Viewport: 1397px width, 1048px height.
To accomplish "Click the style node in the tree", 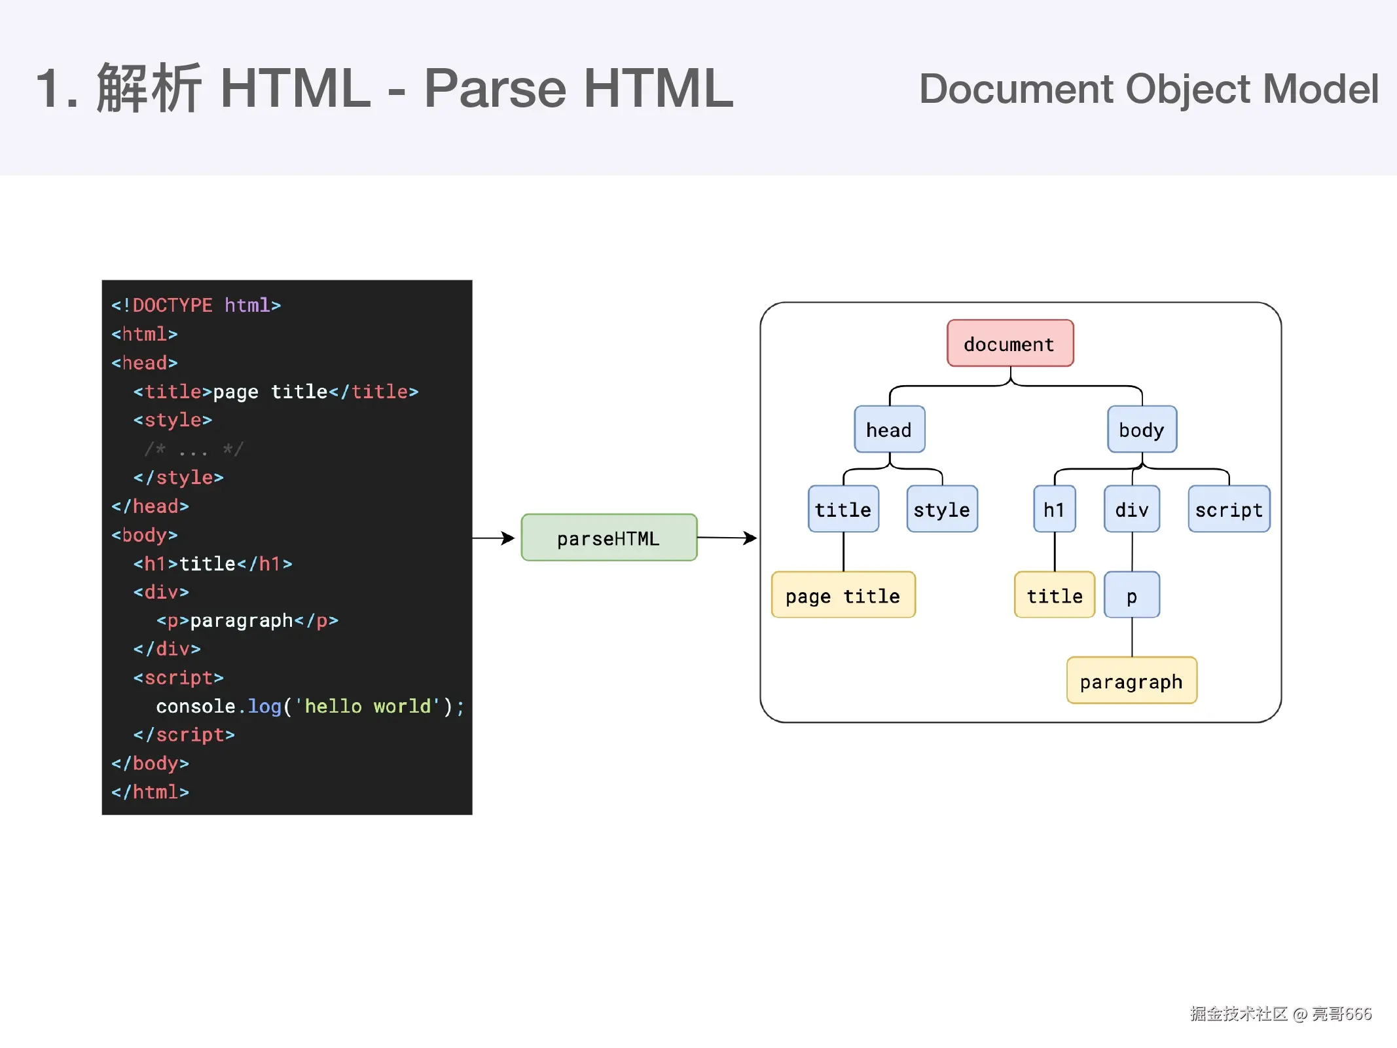I will pos(941,509).
